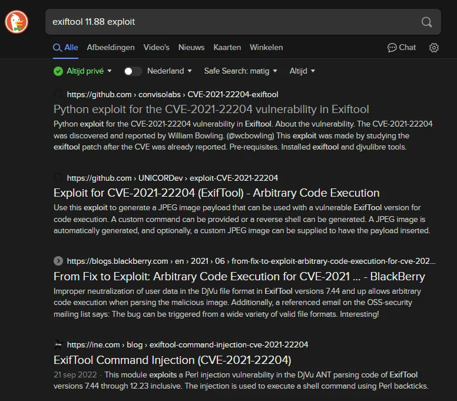Click the github.com convisolabs URL breadcrumb
The width and height of the screenshot is (457, 401).
pos(173,94)
